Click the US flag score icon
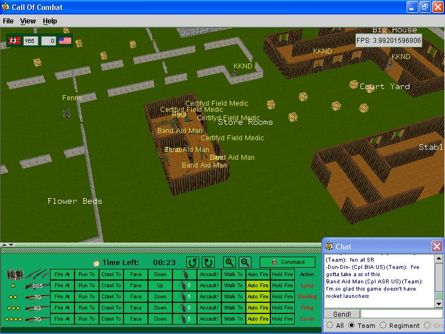The image size is (445, 334). coord(65,41)
